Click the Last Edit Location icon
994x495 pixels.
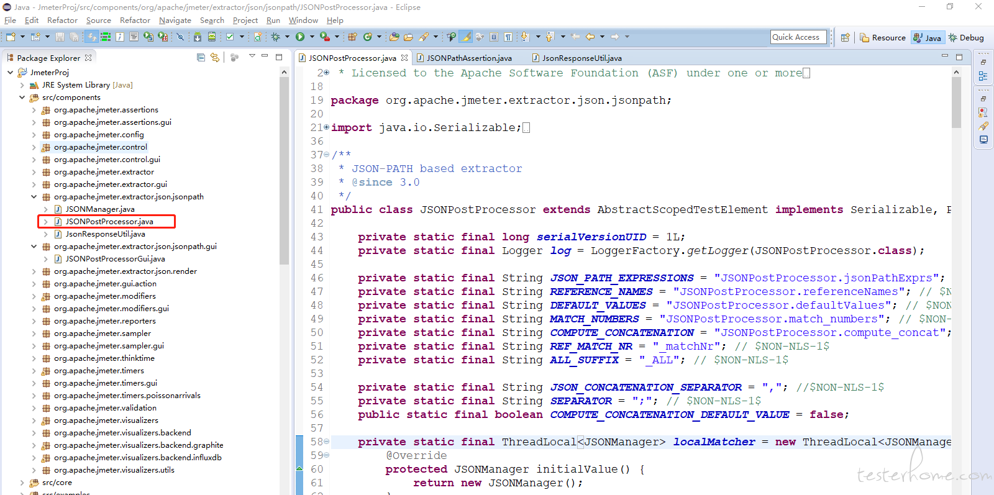[576, 37]
